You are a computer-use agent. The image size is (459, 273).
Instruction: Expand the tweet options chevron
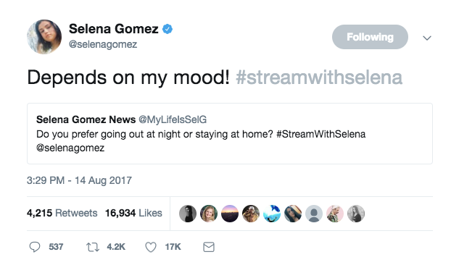(427, 38)
